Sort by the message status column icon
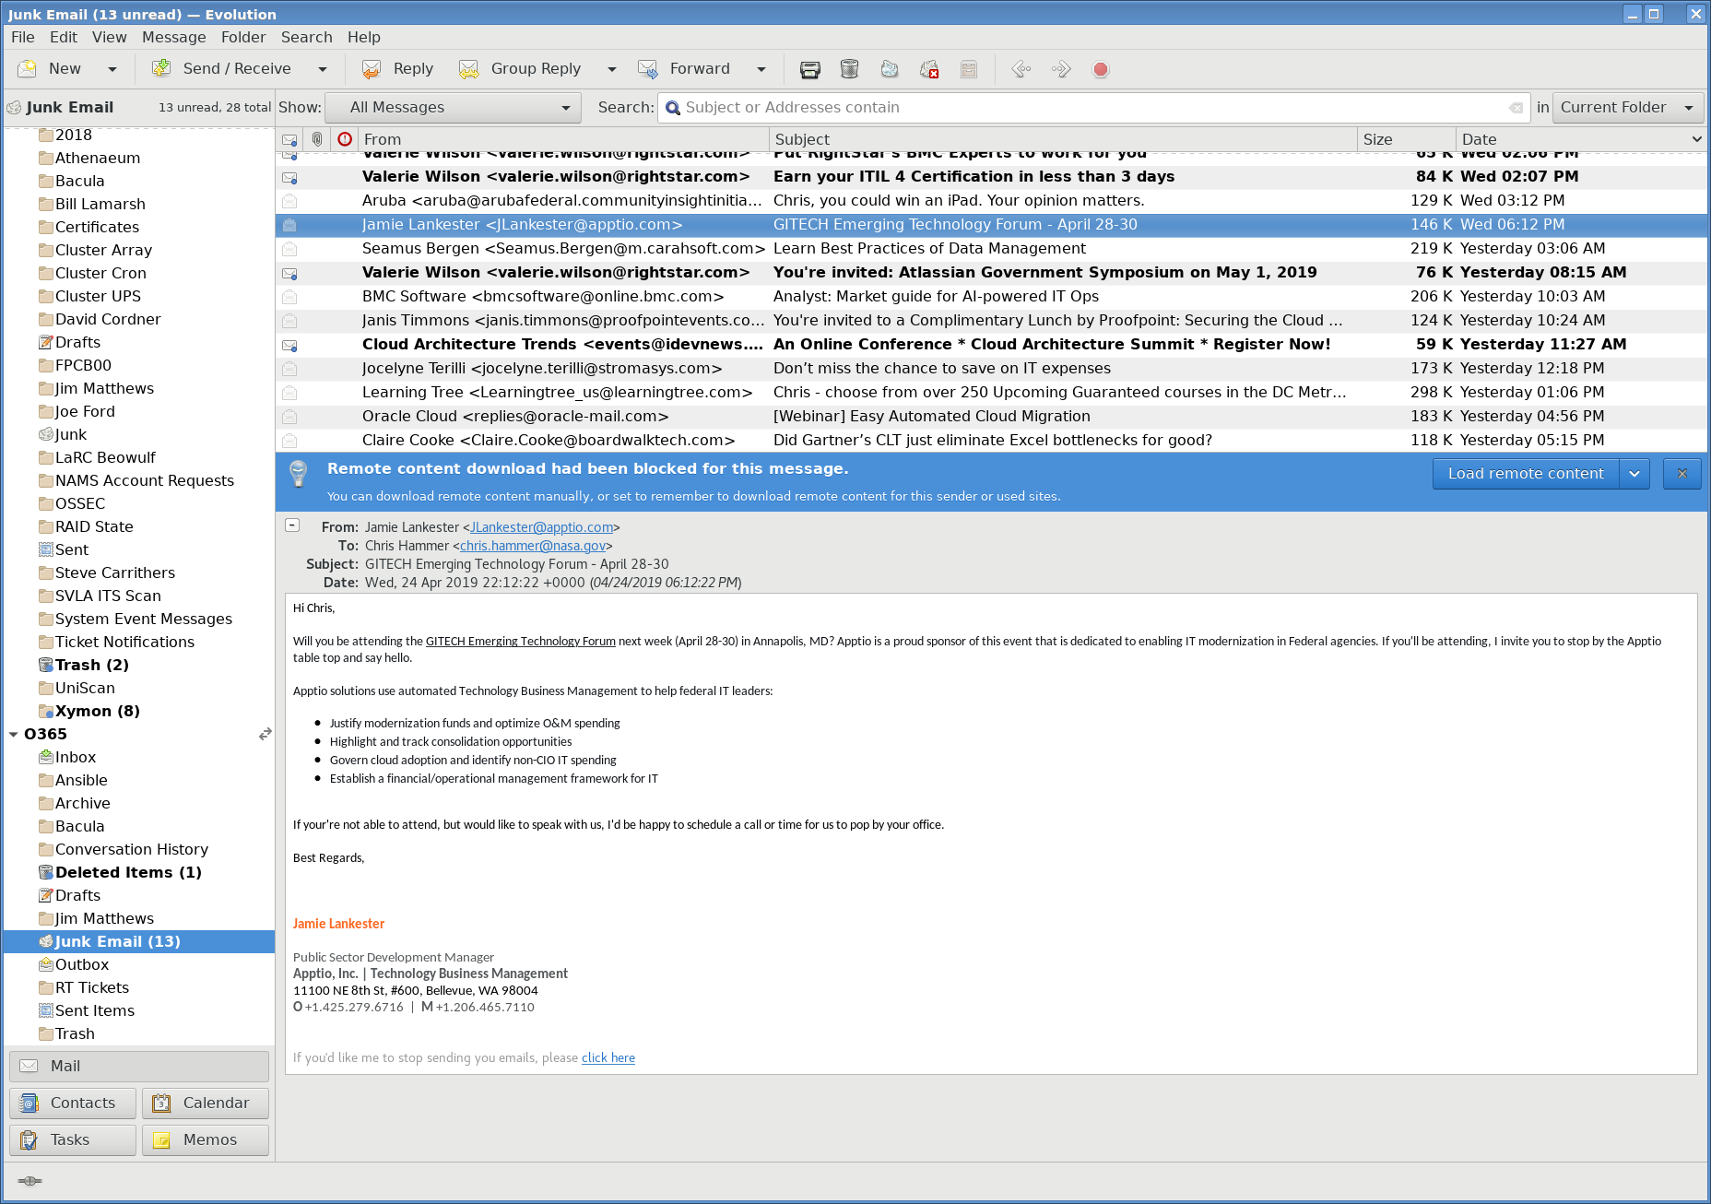The width and height of the screenshot is (1711, 1204). 289,139
